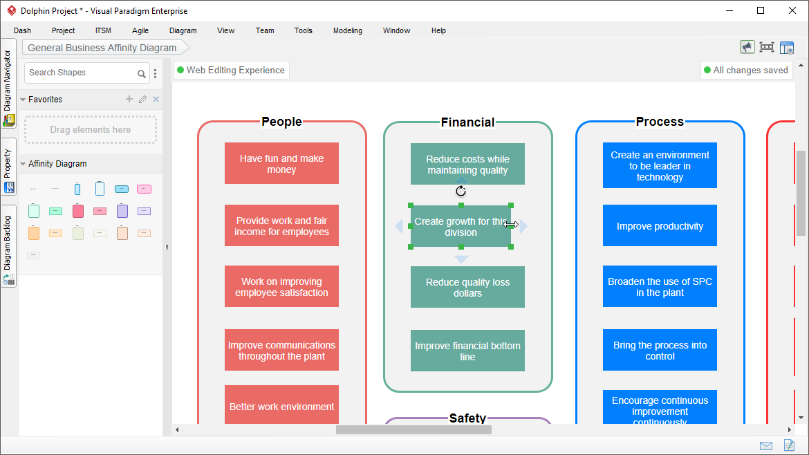Collapse the Affinity Diagram palette section

point(23,164)
